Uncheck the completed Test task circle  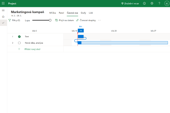(19, 37)
